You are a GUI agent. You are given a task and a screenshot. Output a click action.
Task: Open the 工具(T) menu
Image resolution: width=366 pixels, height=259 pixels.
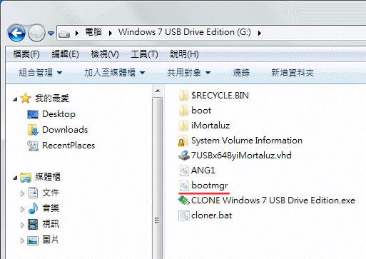pos(144,54)
